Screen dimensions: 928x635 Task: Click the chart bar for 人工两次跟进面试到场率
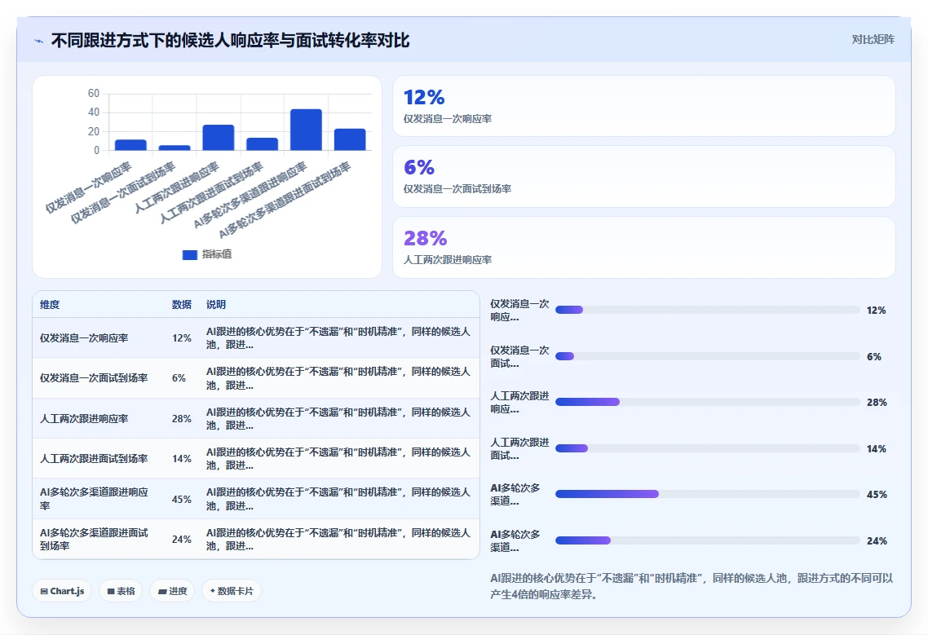pyautogui.click(x=263, y=143)
